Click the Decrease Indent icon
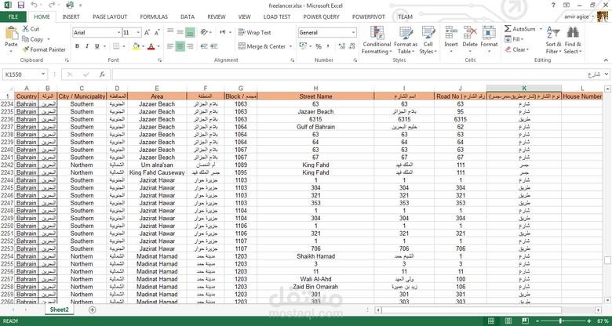This screenshot has height=326, width=612. tap(204, 46)
